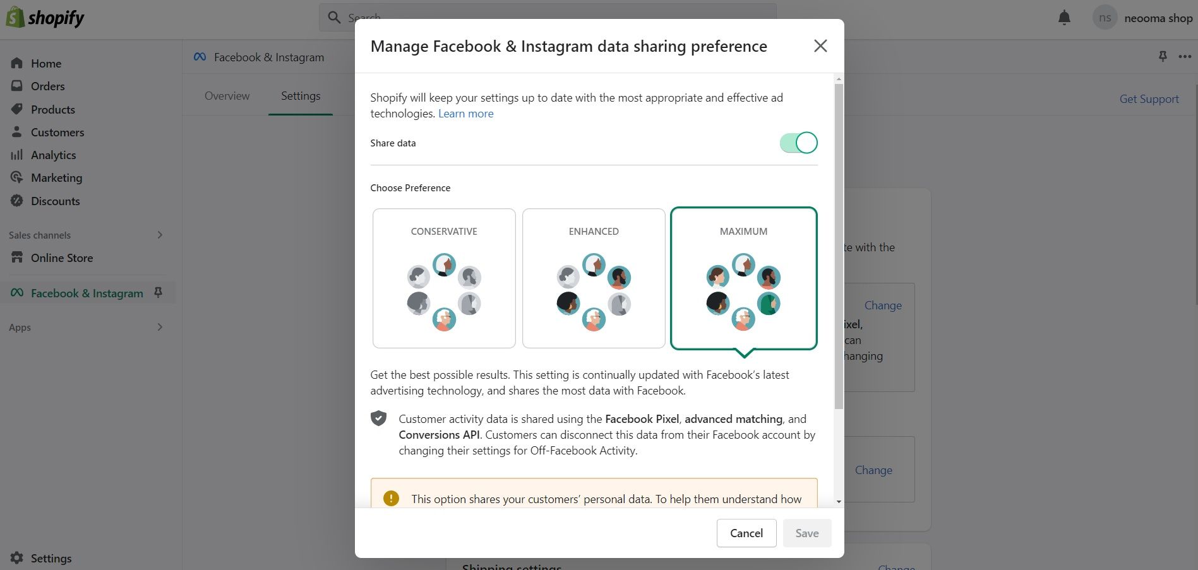Close the data sharing preference dialog

[x=820, y=46]
